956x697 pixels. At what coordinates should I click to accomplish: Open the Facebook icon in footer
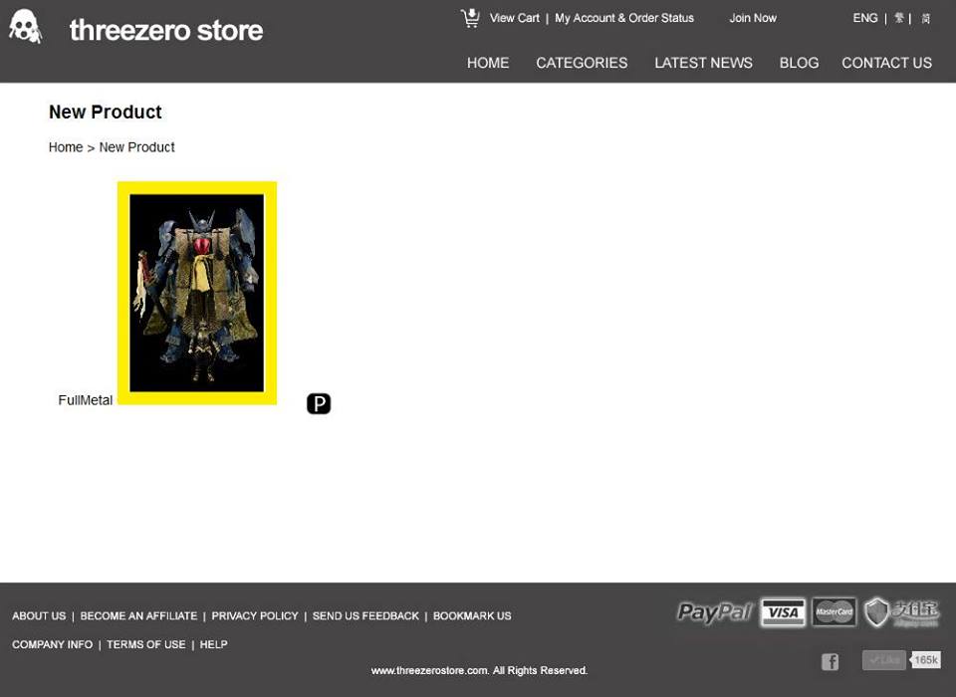click(x=830, y=661)
